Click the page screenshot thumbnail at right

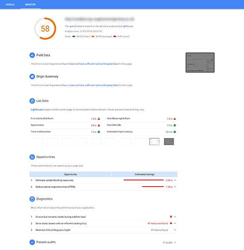[x=200, y=63]
